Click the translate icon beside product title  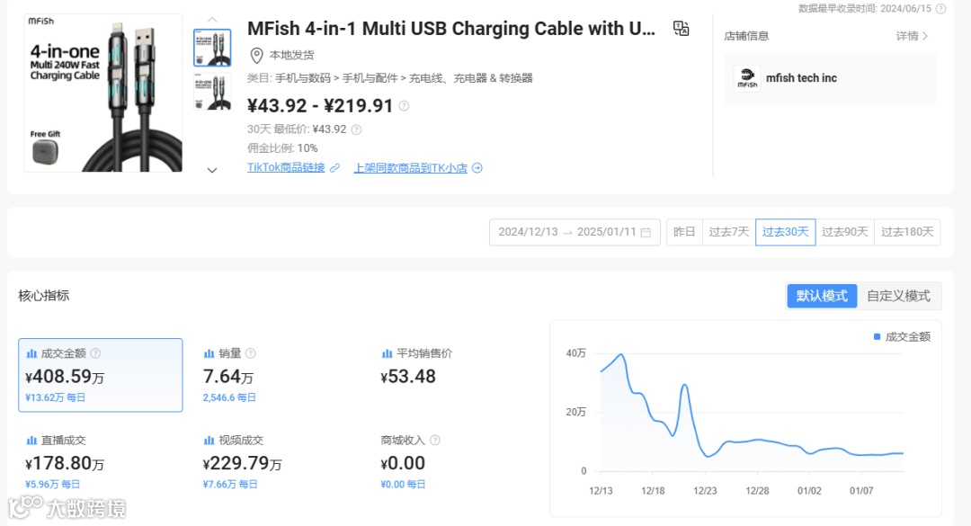click(x=681, y=29)
